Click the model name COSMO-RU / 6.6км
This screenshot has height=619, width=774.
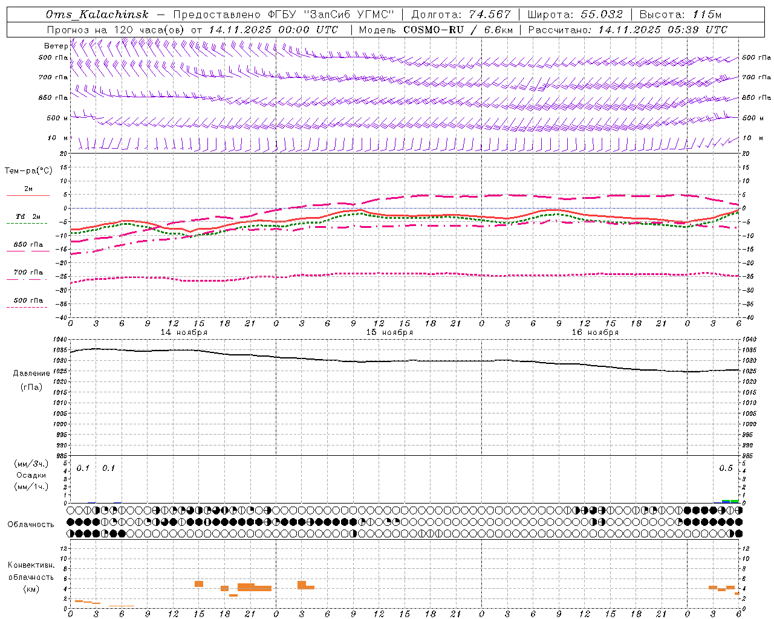[x=458, y=30]
